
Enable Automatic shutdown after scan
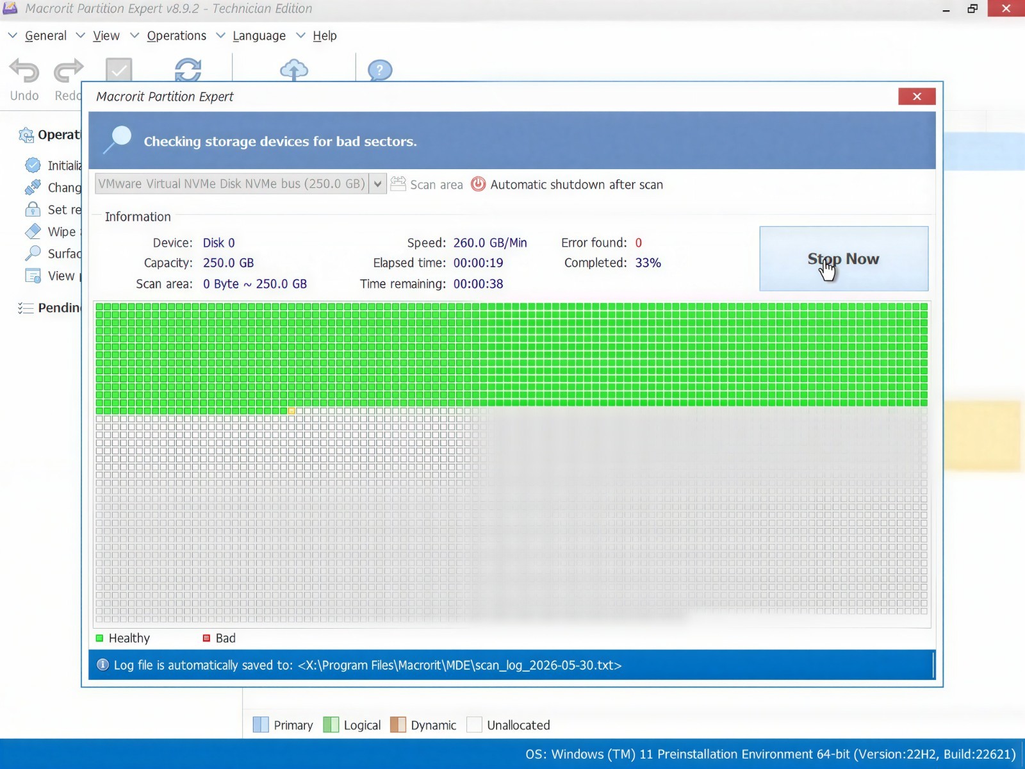577,185
